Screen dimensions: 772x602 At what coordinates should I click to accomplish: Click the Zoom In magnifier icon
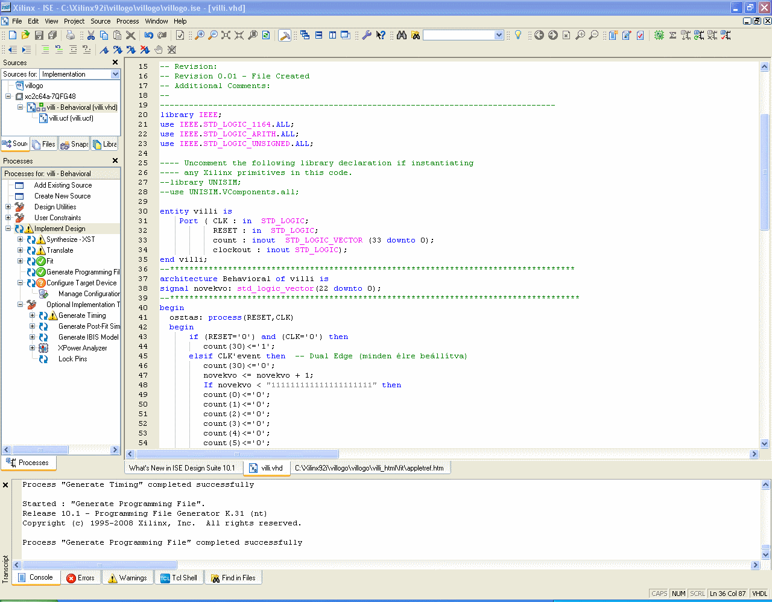pos(200,36)
